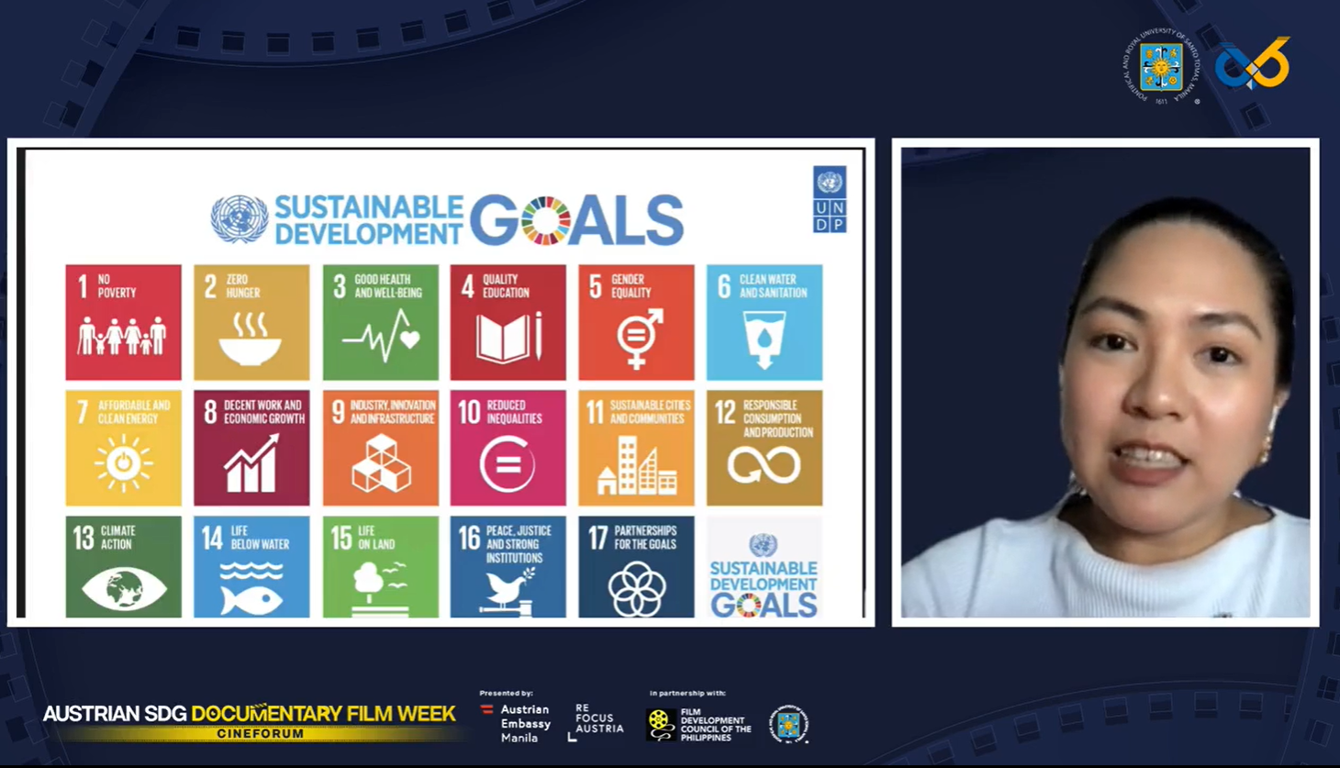1340x768 pixels.
Task: Click Decent Work and Economic Growth tile
Action: [x=251, y=448]
